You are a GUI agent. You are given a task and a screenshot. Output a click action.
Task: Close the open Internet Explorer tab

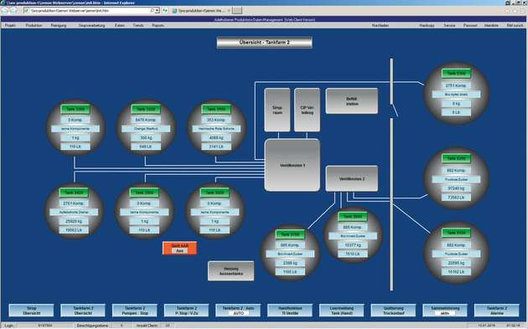229,10
